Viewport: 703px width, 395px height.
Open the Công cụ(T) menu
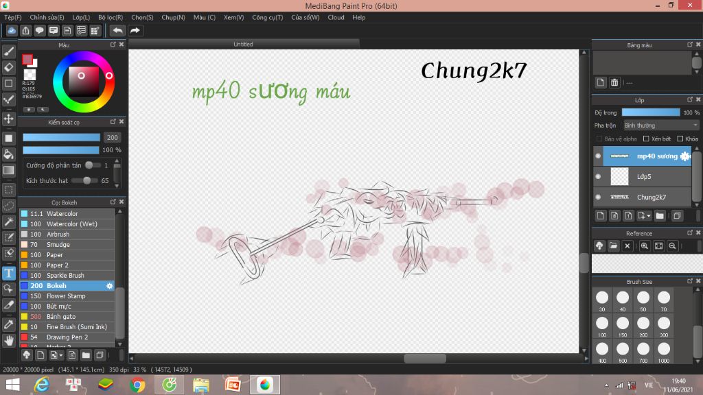click(268, 17)
